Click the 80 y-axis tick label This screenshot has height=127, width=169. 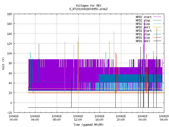(x=10, y=63)
